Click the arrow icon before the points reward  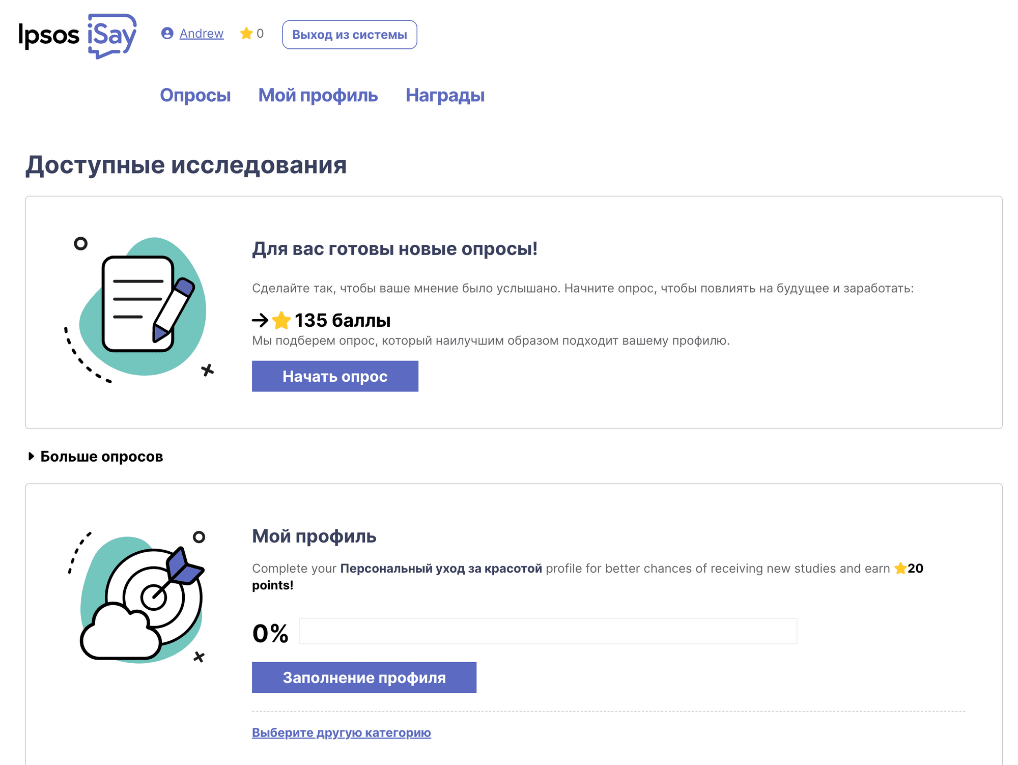261,320
